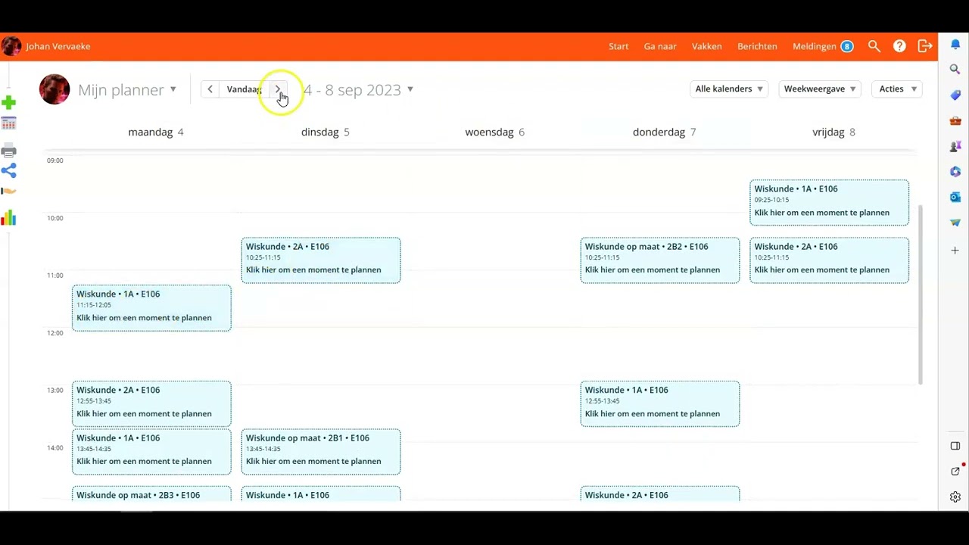Select dinsdag 5 column header

pos(326,132)
